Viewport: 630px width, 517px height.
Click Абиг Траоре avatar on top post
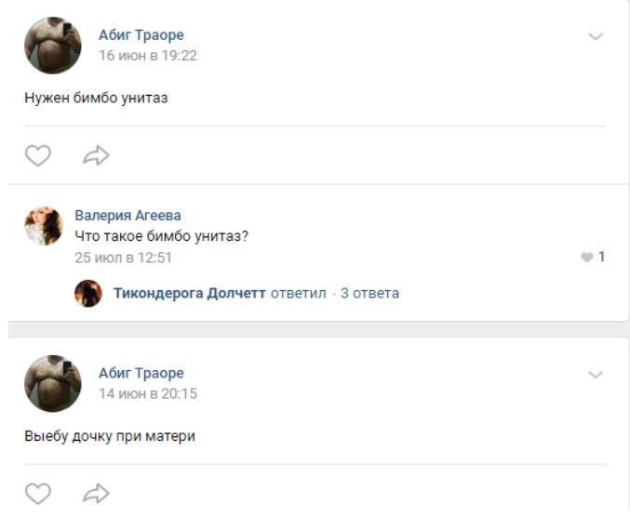pos(53,46)
